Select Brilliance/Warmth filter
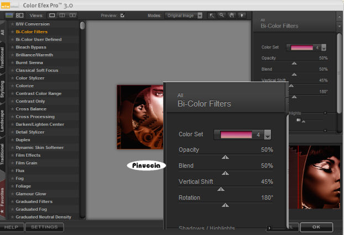The image size is (344, 235). pos(34,55)
